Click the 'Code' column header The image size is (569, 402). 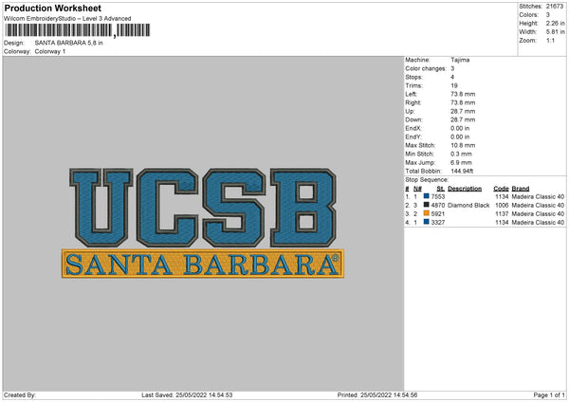[x=501, y=189]
